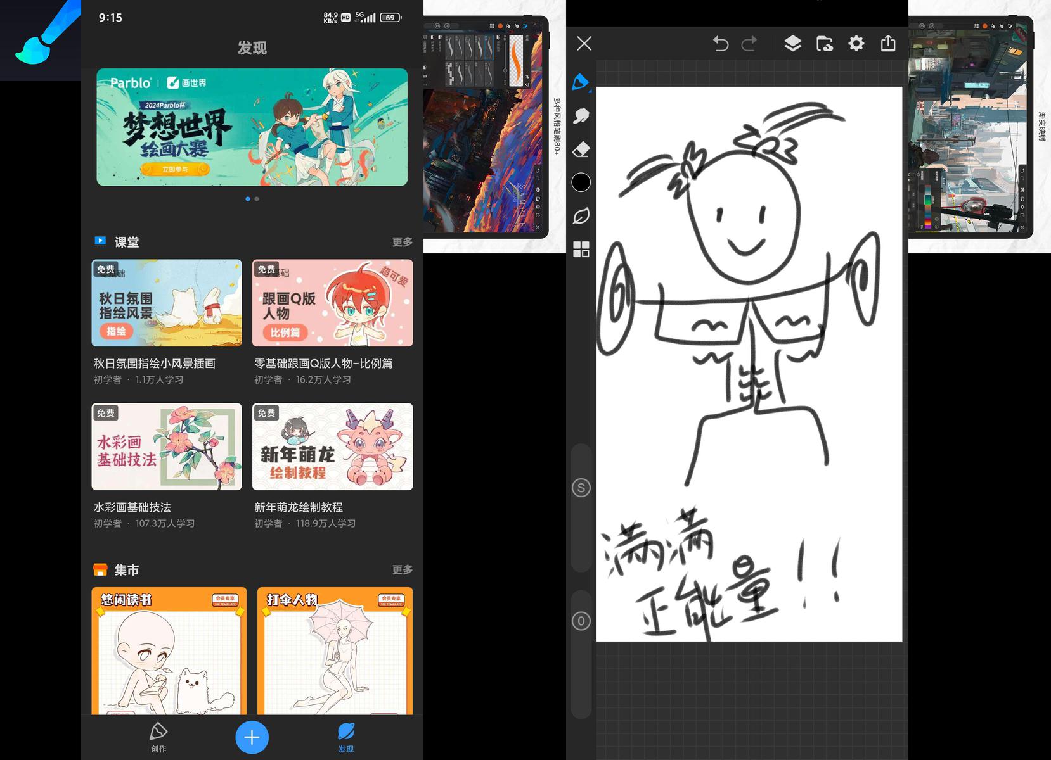Switch to the 创作 tab

click(x=158, y=737)
